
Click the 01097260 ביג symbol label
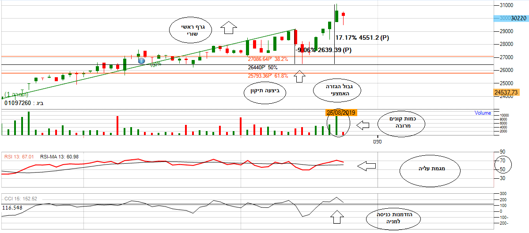pos(24,103)
